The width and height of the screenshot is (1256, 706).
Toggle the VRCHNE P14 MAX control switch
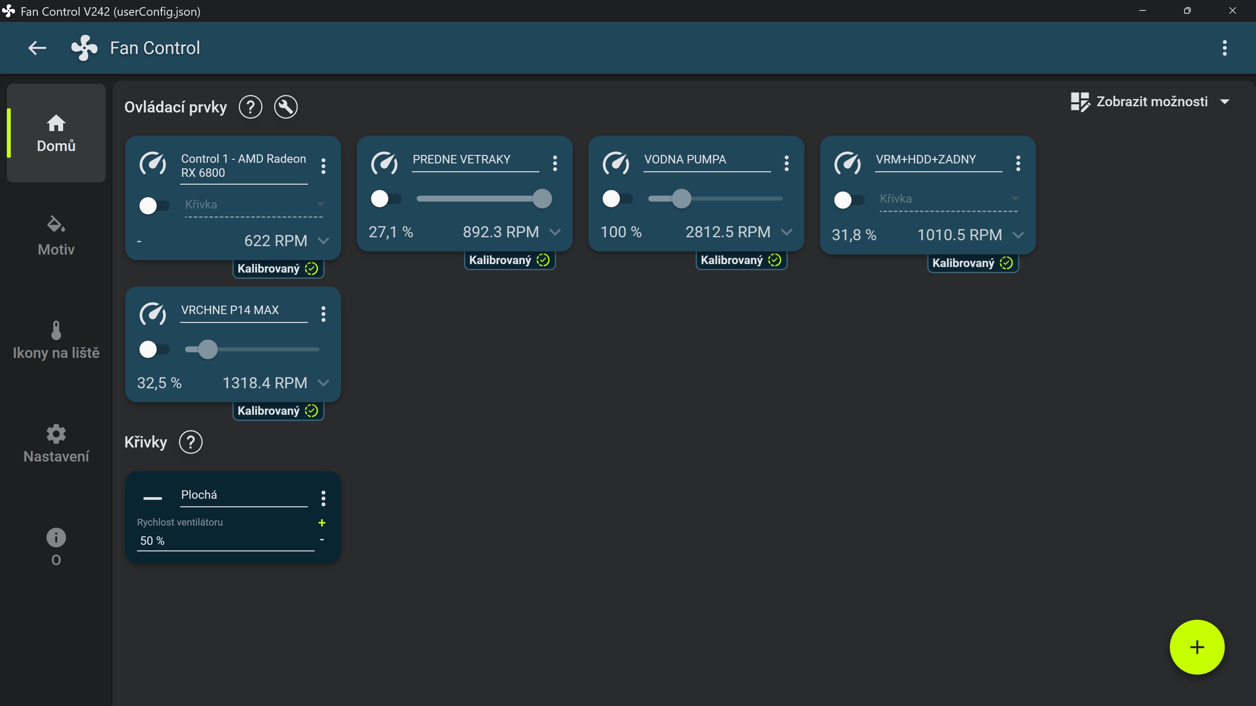pos(154,349)
